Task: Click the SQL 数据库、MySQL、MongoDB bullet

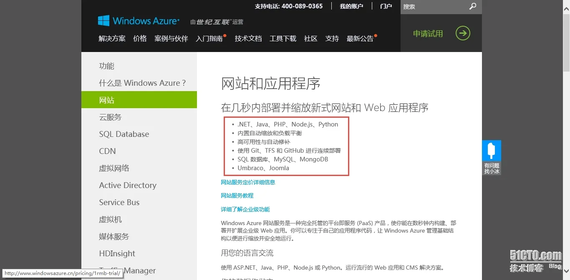Action: (x=283, y=159)
